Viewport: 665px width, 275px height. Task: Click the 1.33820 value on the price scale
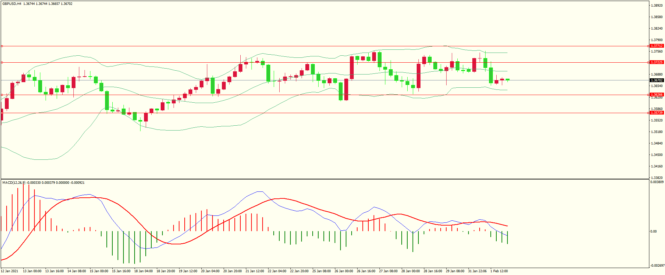pyautogui.click(x=657, y=178)
